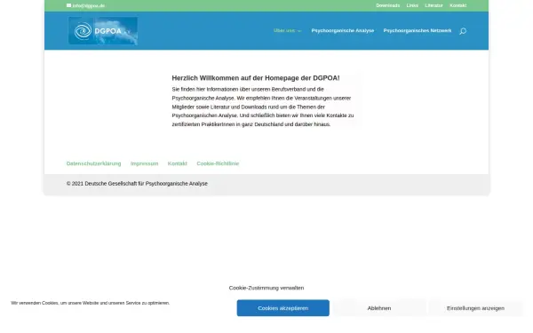Screen dimensions: 533x333
Task: Decline cookies with Ablehnen button
Action: tap(379, 308)
